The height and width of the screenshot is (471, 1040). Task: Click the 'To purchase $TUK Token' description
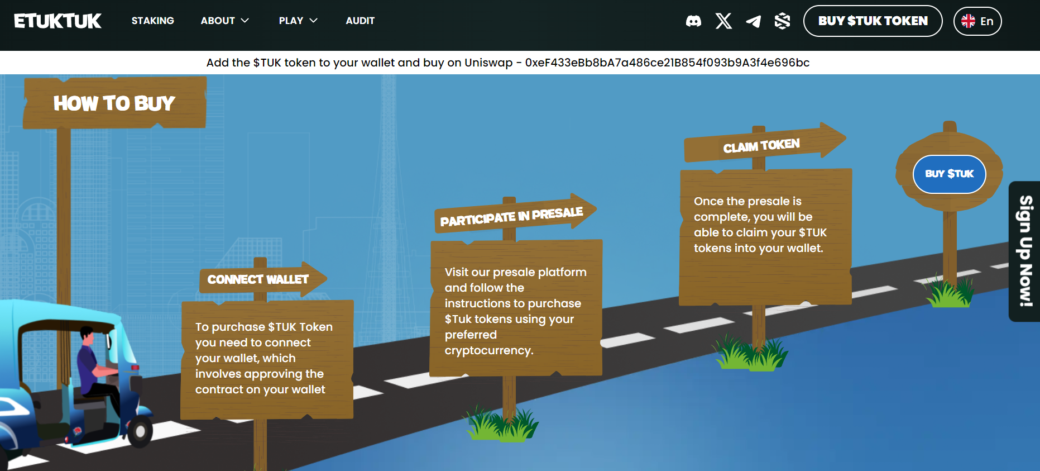(x=264, y=358)
